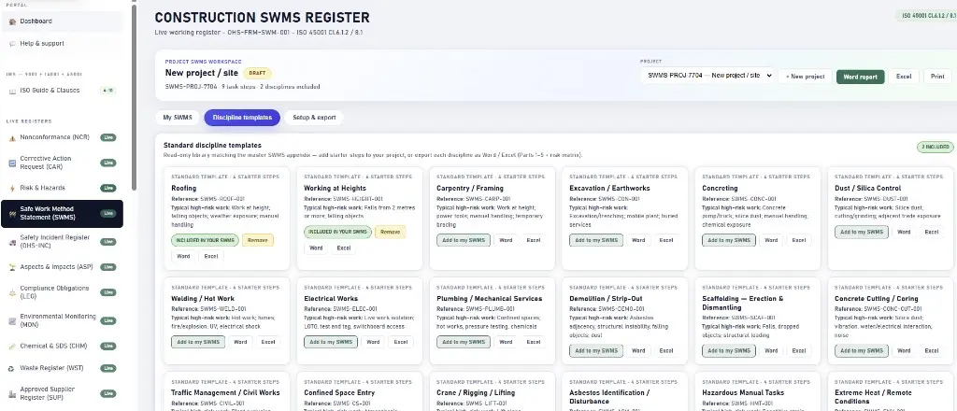Switch to My SWMS tab

pos(178,118)
